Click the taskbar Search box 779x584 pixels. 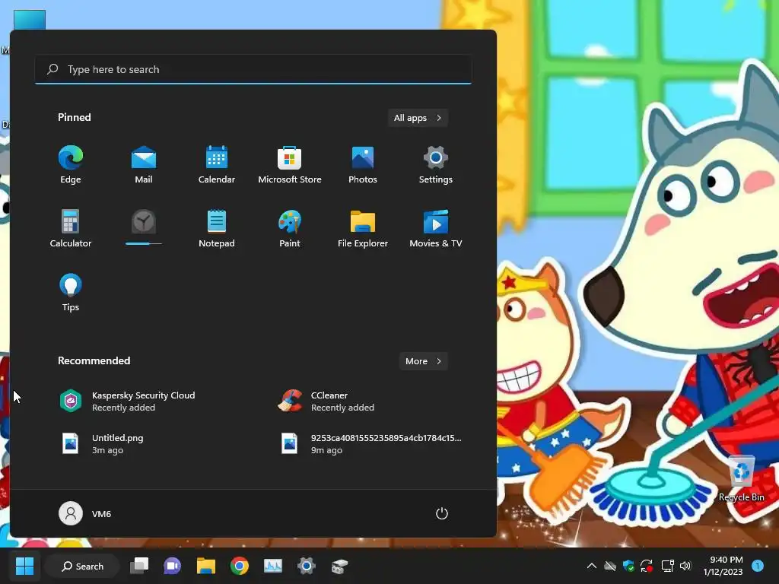[x=82, y=566]
